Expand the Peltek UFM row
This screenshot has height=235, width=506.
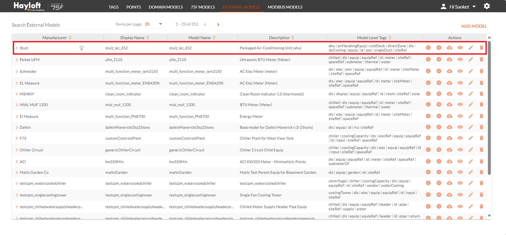pyautogui.click(x=17, y=60)
